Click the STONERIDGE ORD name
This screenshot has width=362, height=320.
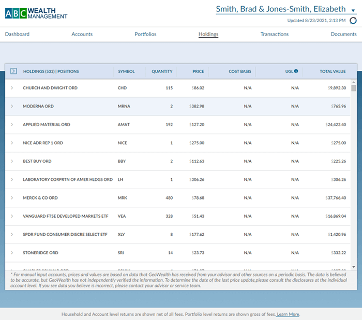(40, 253)
